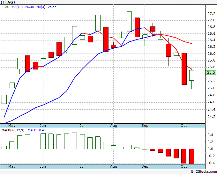
Task: Click the MACD(26,12,9) indicator label
Action: [x=13, y=130]
